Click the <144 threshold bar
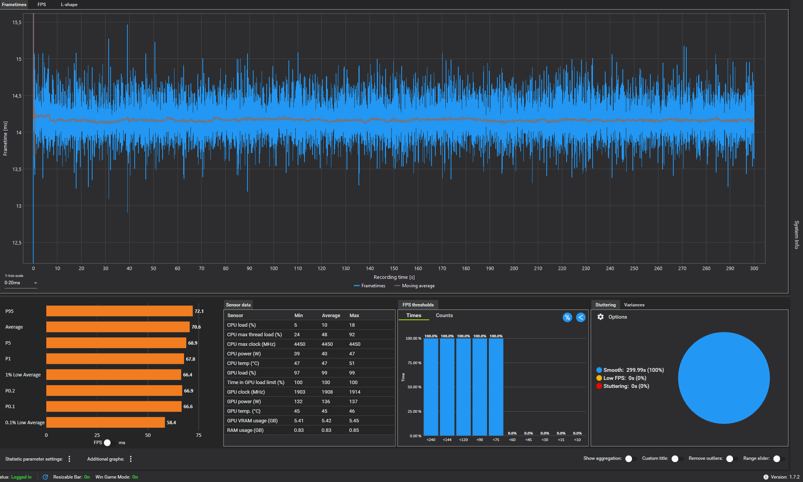The width and height of the screenshot is (803, 482). (447, 387)
